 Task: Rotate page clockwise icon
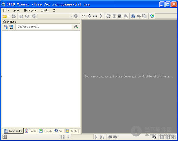point(21,16)
